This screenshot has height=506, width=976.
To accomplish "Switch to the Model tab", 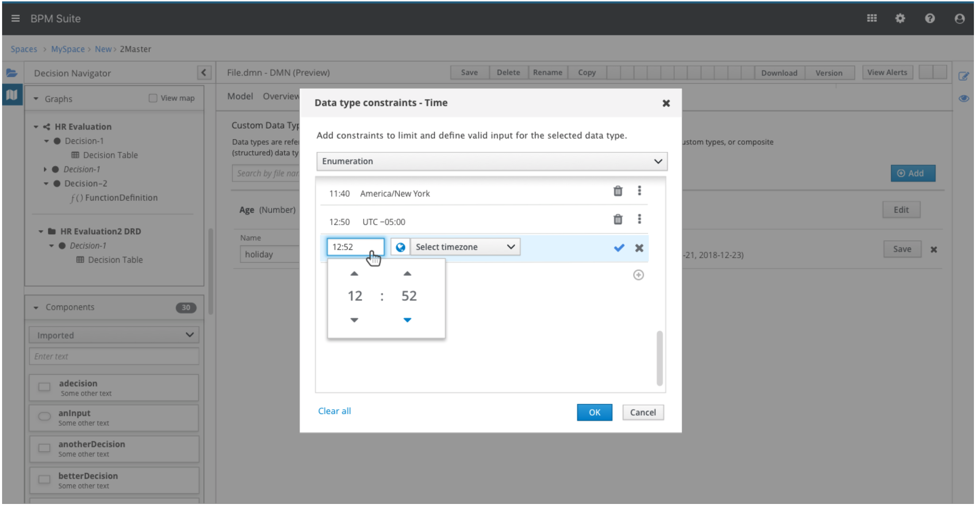I will click(x=240, y=96).
